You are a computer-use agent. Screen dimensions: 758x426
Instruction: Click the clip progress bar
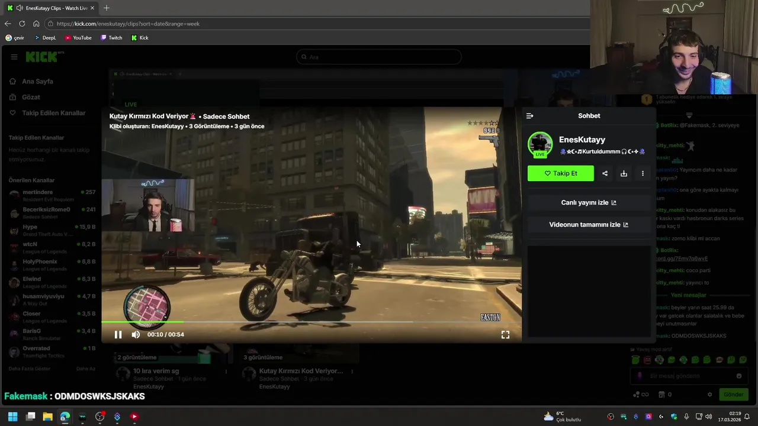(311, 322)
